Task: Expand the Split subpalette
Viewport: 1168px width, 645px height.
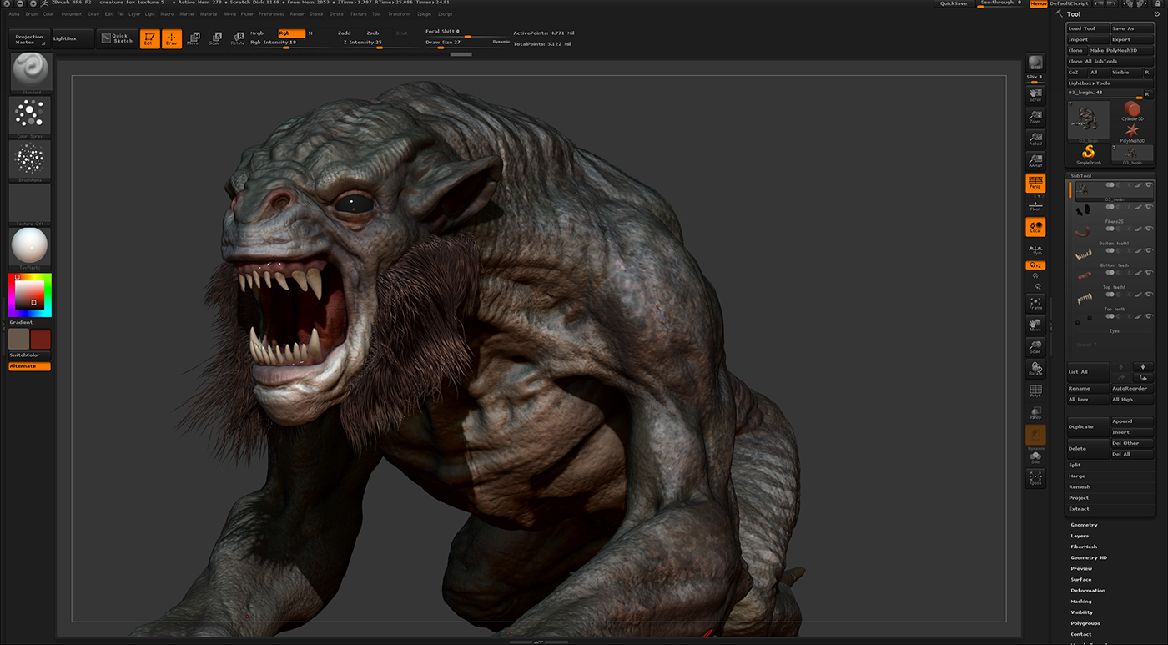Action: 1075,465
